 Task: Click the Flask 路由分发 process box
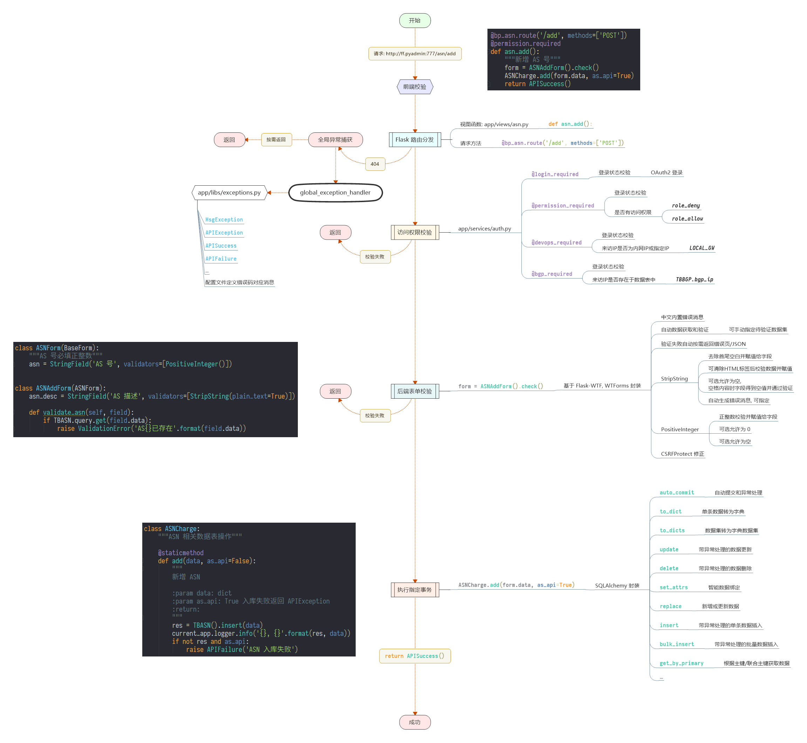click(415, 139)
